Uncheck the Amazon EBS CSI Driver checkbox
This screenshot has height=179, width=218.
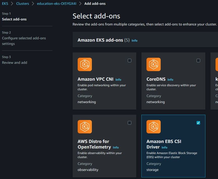(198, 123)
